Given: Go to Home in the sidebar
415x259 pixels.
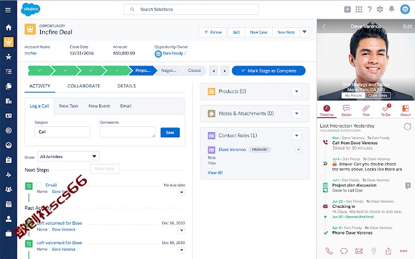Looking at the screenshot, I should click(x=8, y=27).
